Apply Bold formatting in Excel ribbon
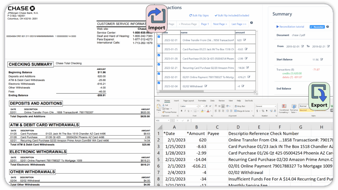This screenshot has height=190, width=338. [182, 111]
